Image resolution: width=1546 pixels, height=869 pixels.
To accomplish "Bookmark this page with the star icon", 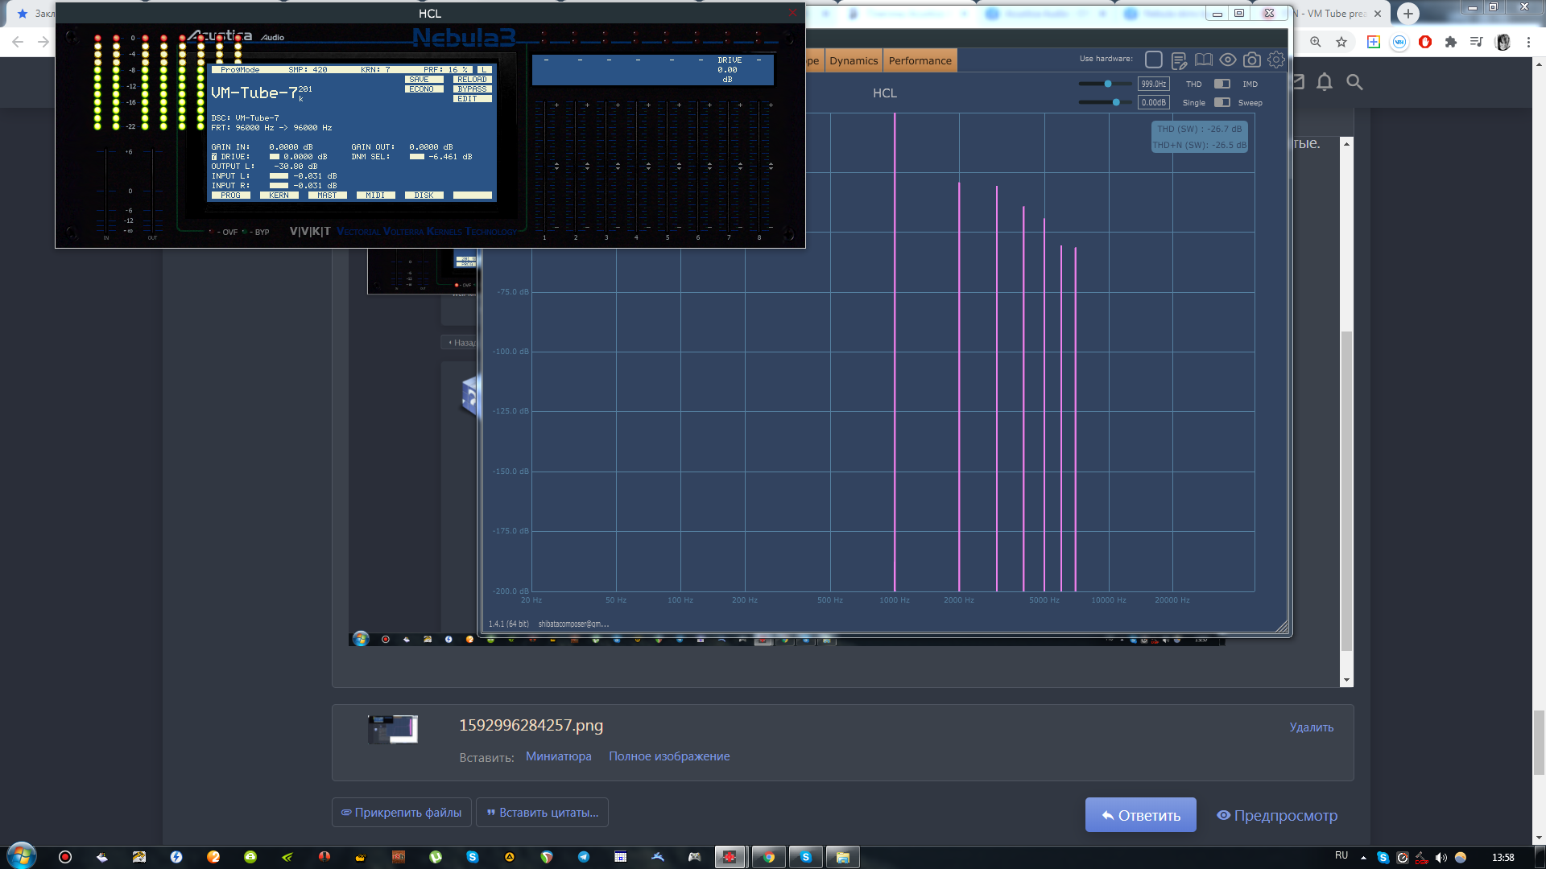I will pos(1341,42).
